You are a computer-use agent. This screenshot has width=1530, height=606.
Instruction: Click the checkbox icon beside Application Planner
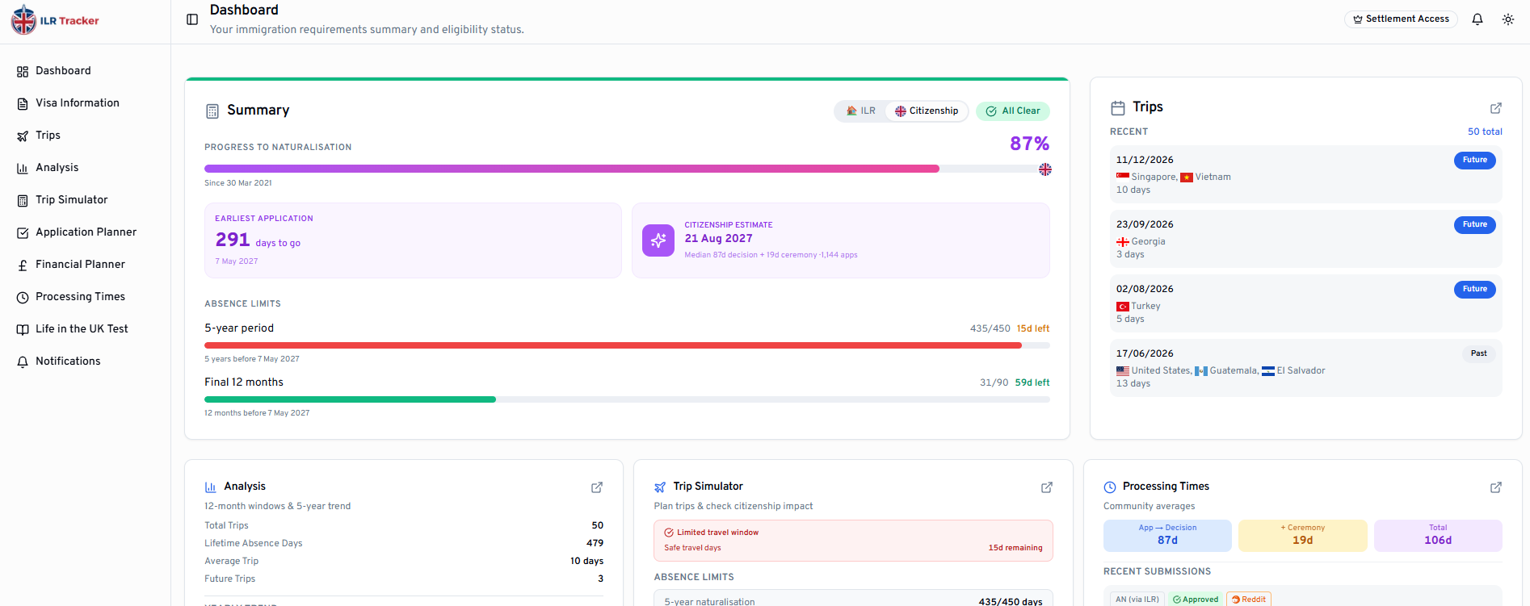tap(23, 233)
